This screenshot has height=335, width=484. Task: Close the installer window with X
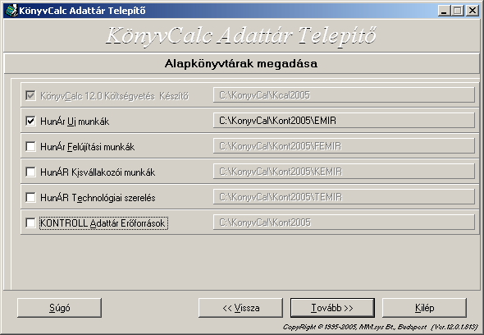point(473,11)
